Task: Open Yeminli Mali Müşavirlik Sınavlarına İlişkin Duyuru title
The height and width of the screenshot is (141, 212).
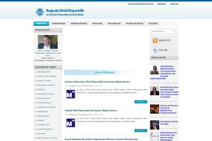Action: 91,110
